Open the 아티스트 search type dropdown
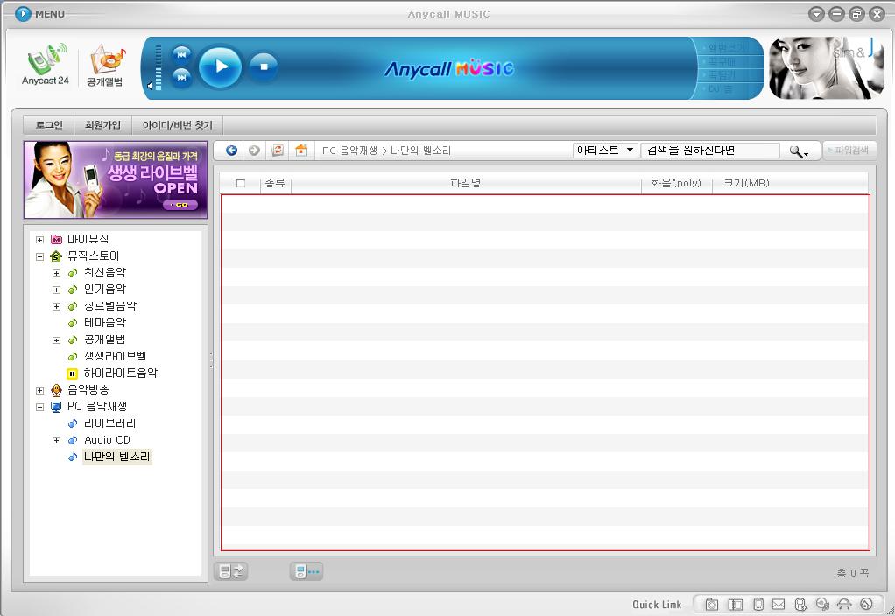The width and height of the screenshot is (895, 616). coord(605,150)
